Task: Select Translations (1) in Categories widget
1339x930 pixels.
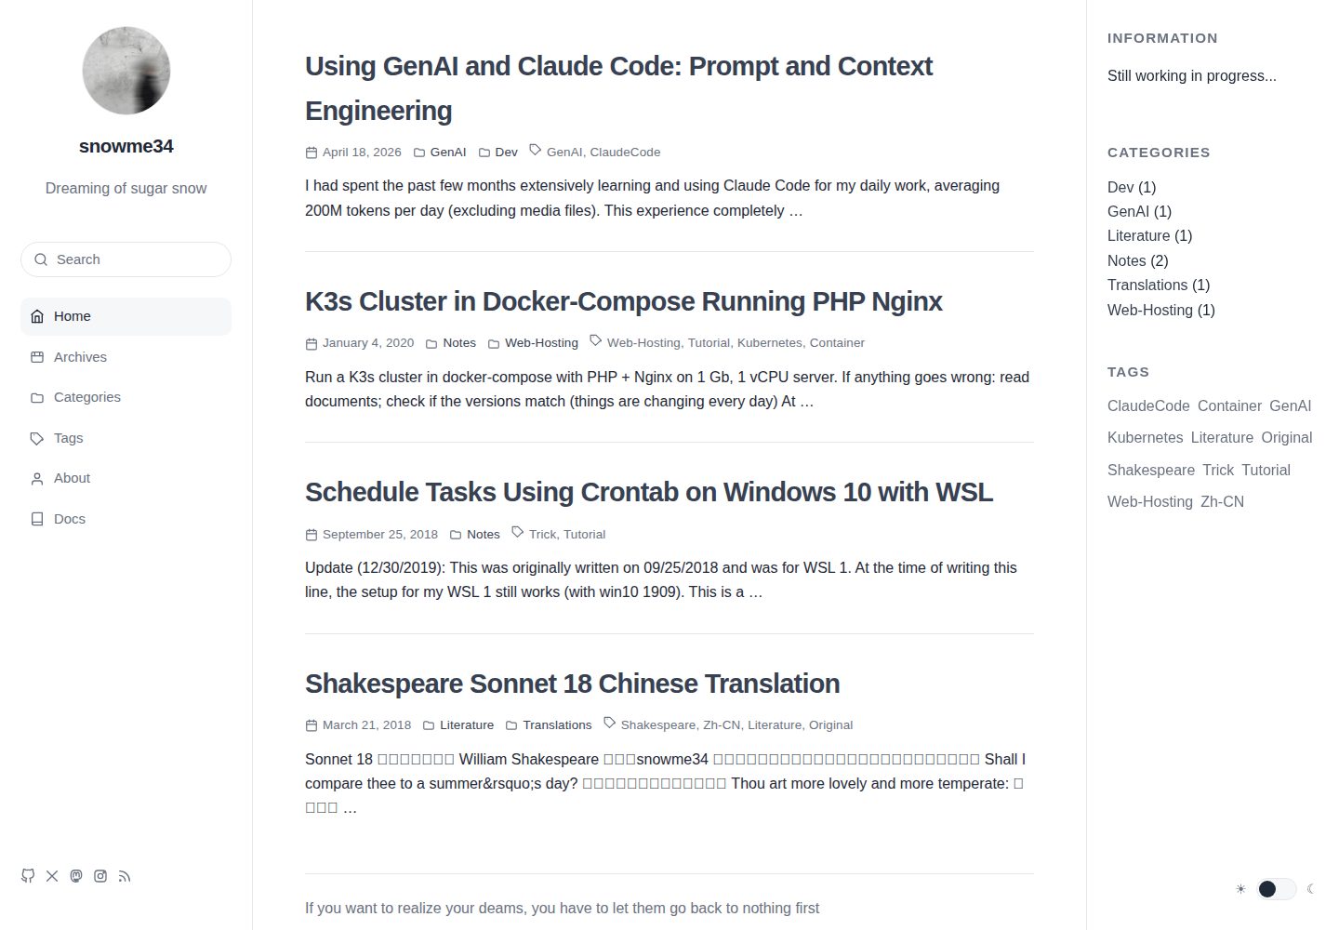Action: coord(1159,286)
